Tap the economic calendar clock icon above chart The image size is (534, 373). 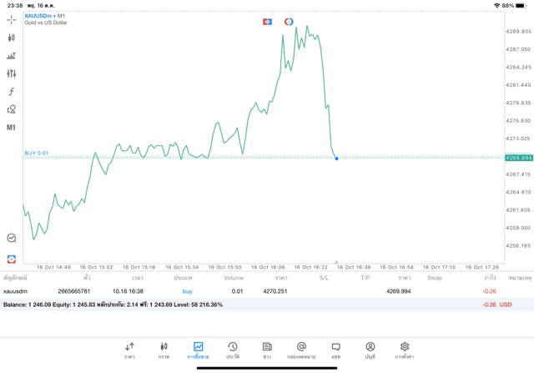click(289, 22)
